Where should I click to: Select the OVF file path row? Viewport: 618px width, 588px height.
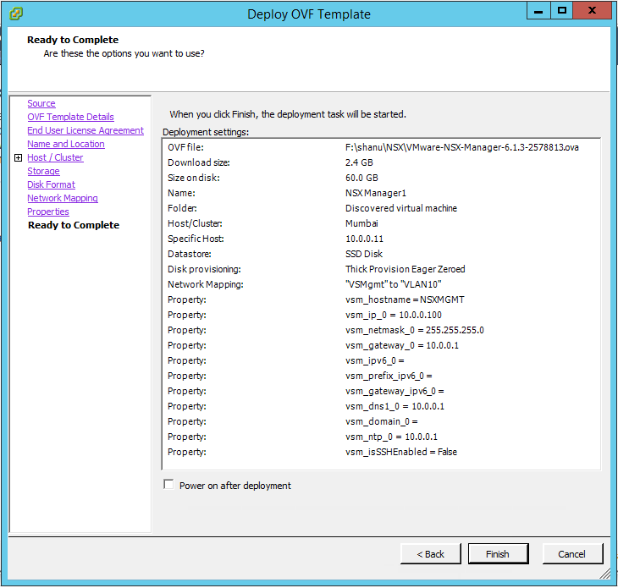(381, 147)
